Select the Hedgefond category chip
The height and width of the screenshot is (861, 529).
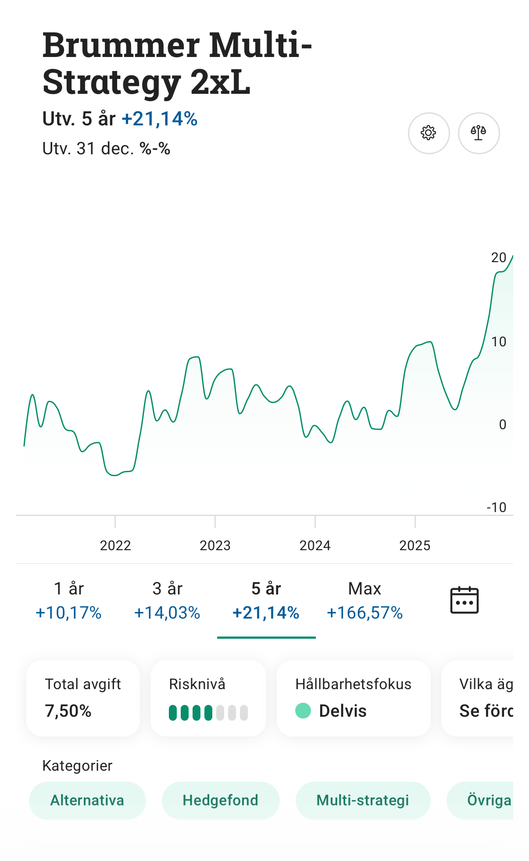(x=220, y=800)
